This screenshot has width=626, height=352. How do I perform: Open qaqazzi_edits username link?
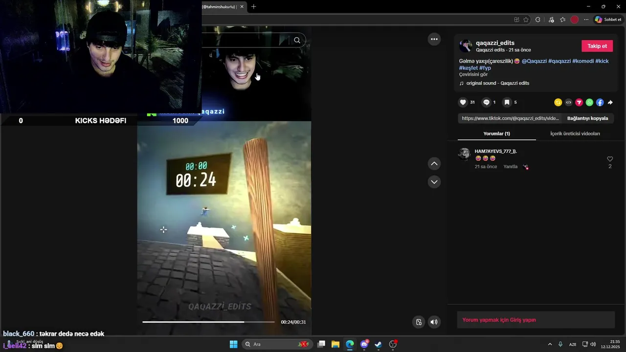(x=495, y=43)
